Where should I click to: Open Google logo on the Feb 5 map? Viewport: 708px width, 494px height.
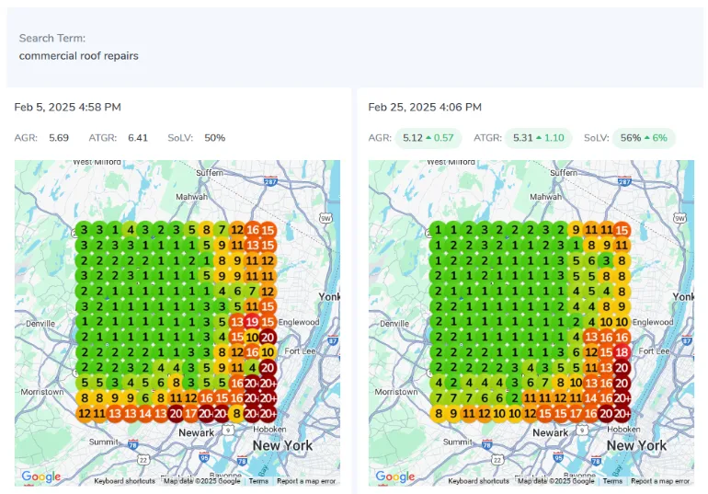[40, 477]
